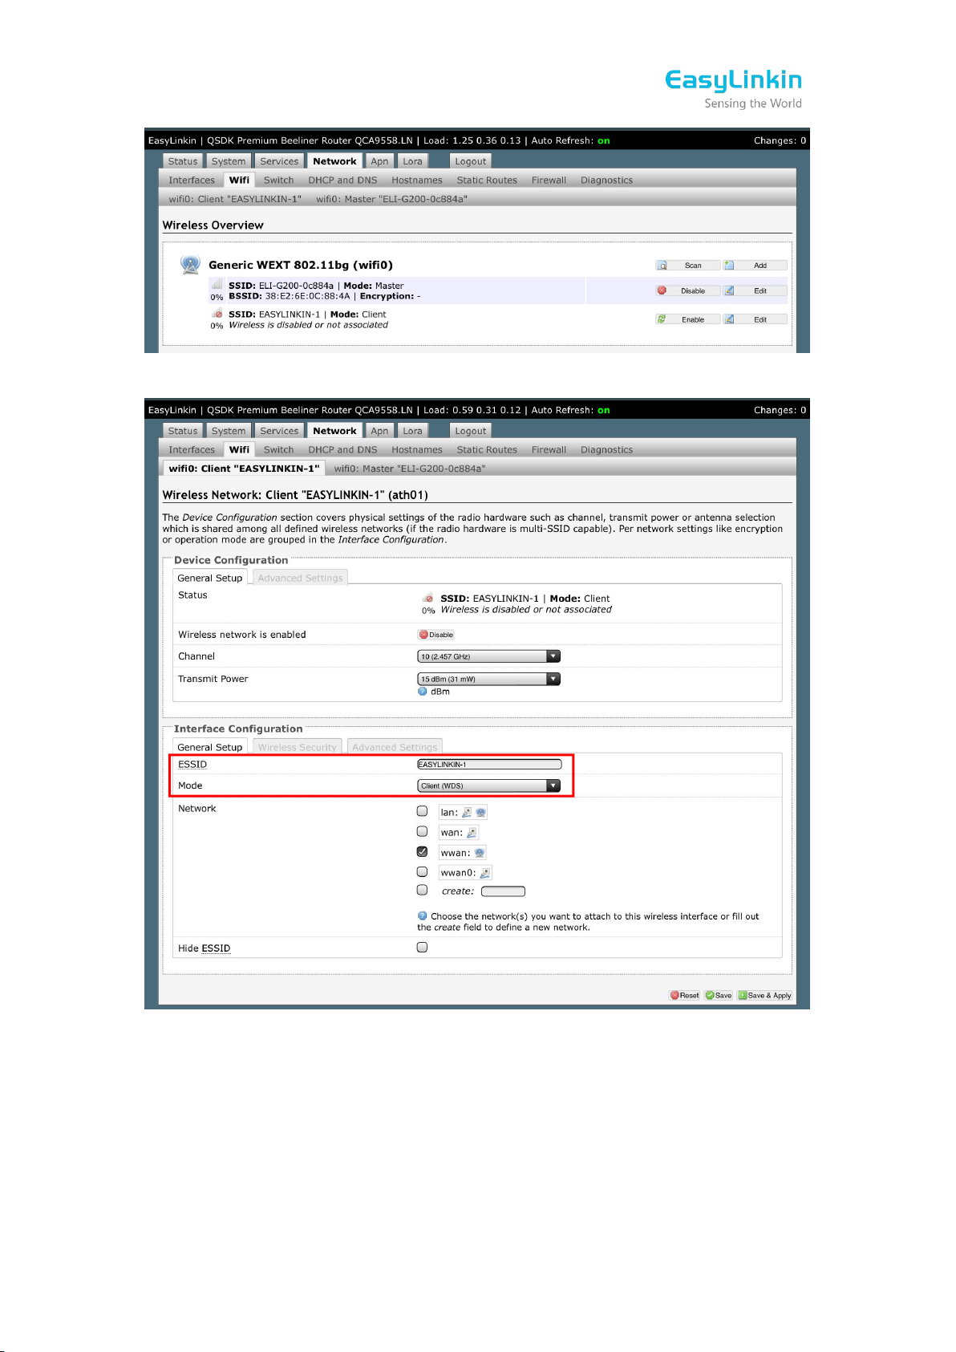Click Enable in the EASYLINKIN-1 row
The image size is (956, 1352).
pyautogui.click(x=687, y=319)
